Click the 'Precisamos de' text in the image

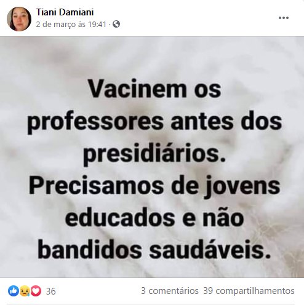(114, 186)
